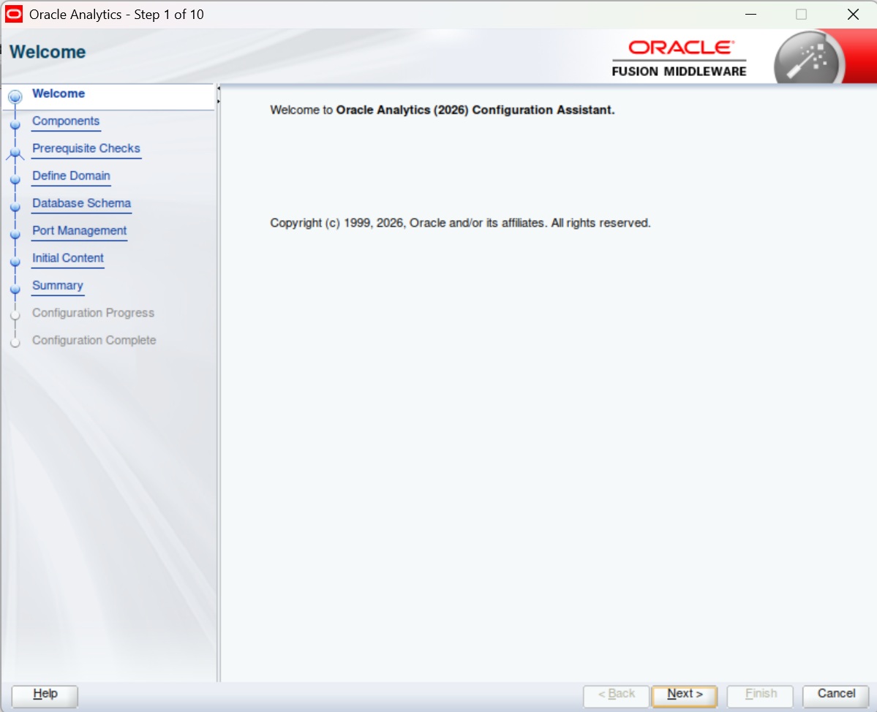The width and height of the screenshot is (877, 712).
Task: Click the welcome message text
Action: (442, 110)
